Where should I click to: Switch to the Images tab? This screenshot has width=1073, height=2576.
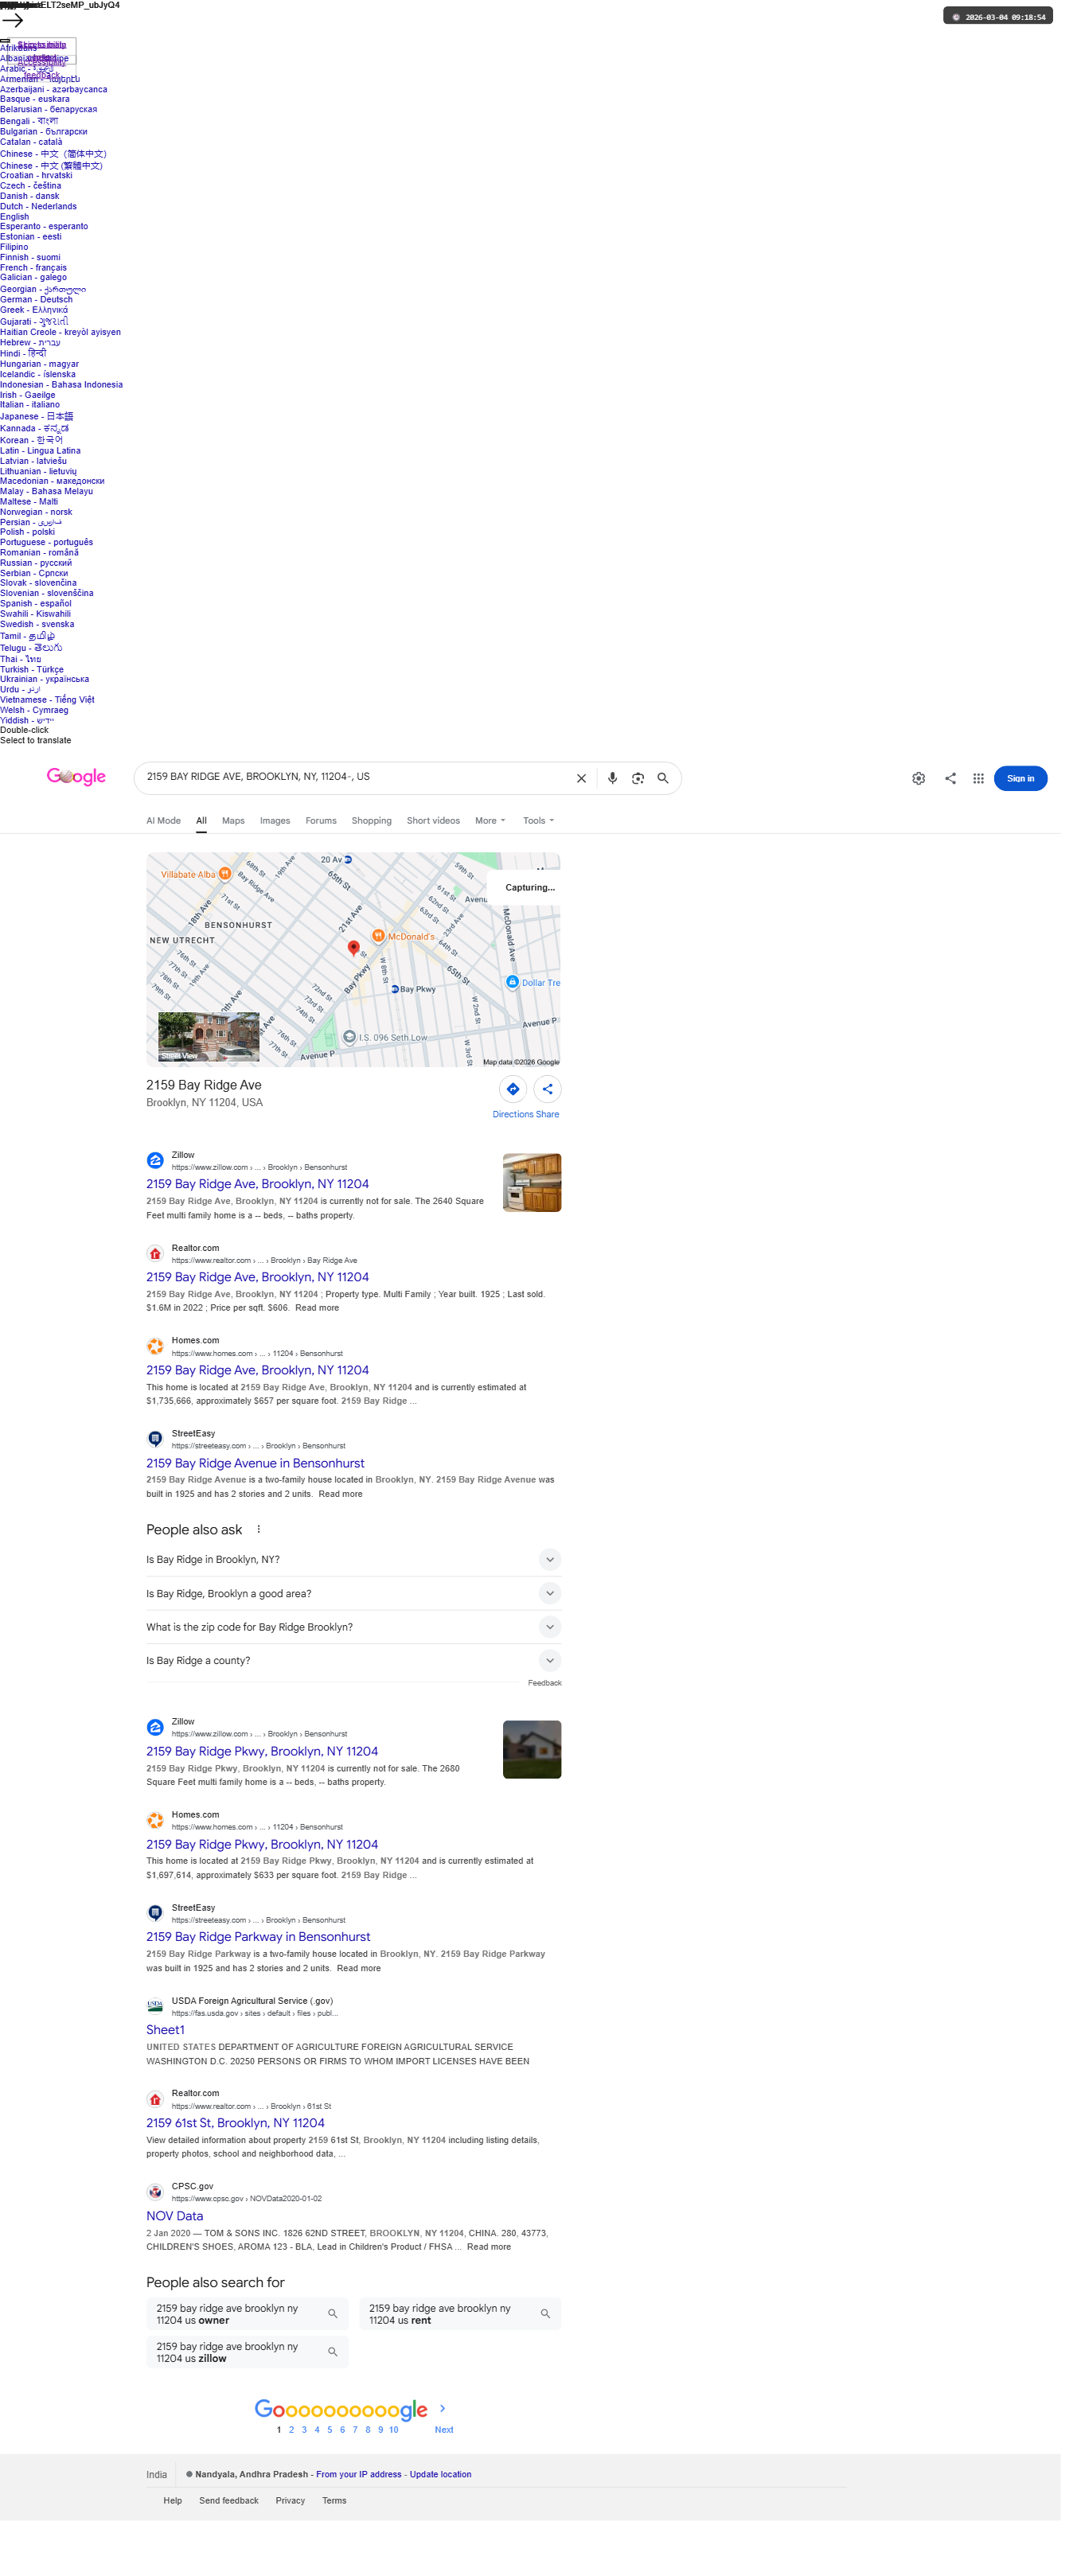point(275,820)
